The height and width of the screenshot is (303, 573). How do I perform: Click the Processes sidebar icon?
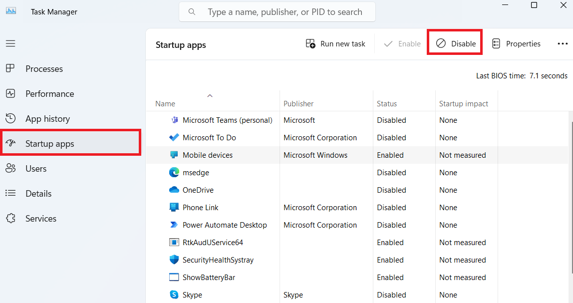pos(10,68)
